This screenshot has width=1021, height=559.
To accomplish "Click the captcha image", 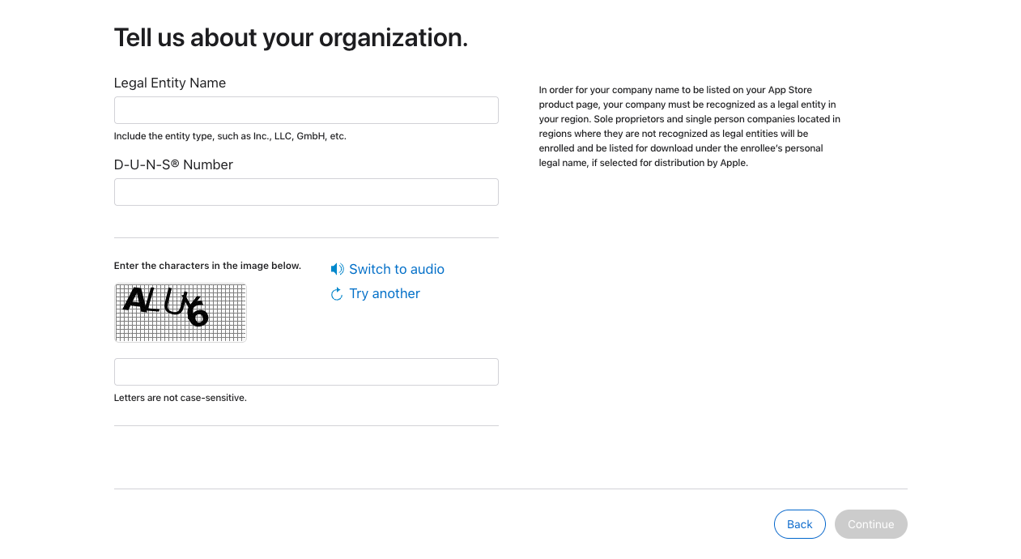I will (181, 312).
